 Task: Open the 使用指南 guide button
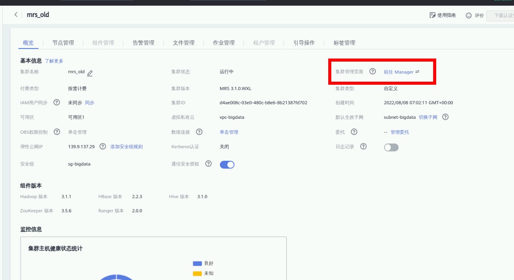click(x=442, y=15)
